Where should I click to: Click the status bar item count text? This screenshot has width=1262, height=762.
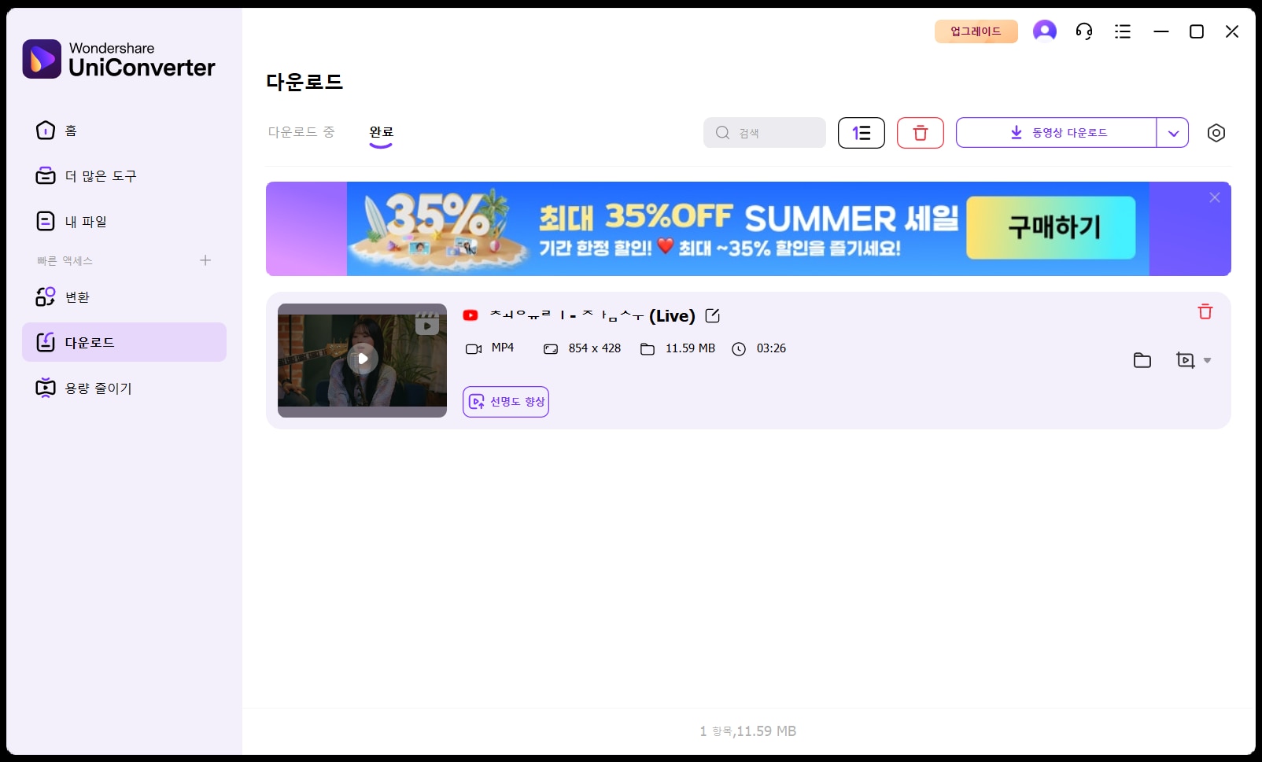[x=748, y=731]
